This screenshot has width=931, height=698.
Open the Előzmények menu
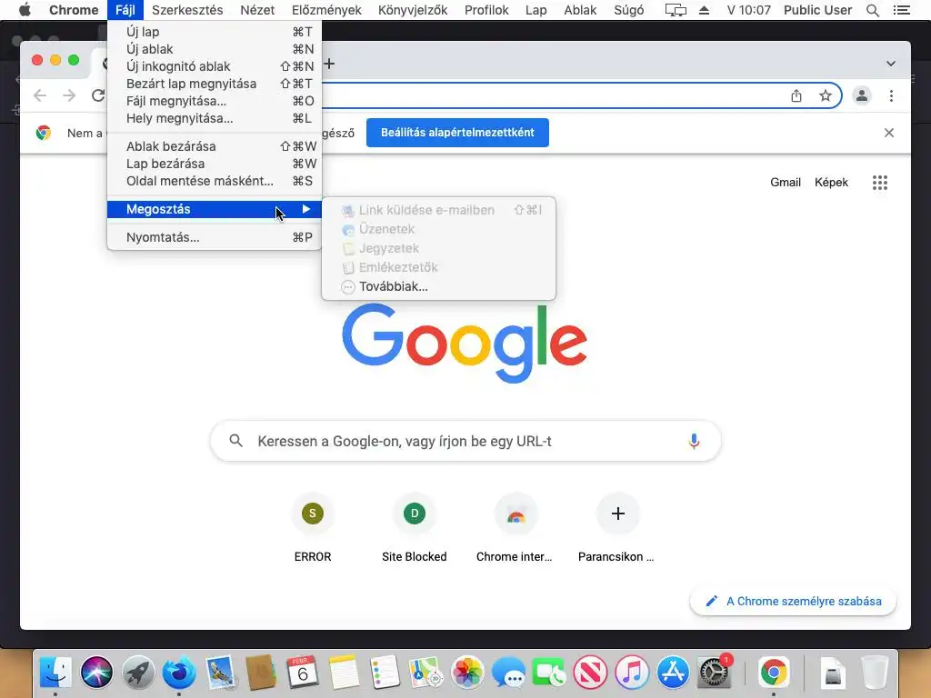[326, 10]
